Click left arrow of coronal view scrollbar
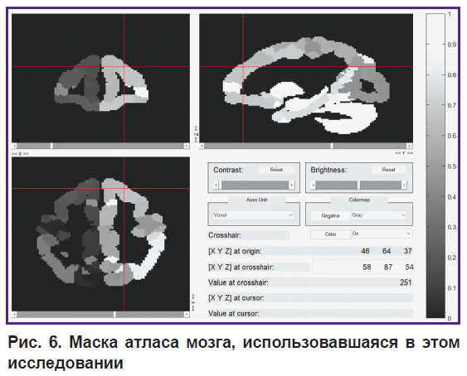The image size is (467, 376). click(x=14, y=146)
